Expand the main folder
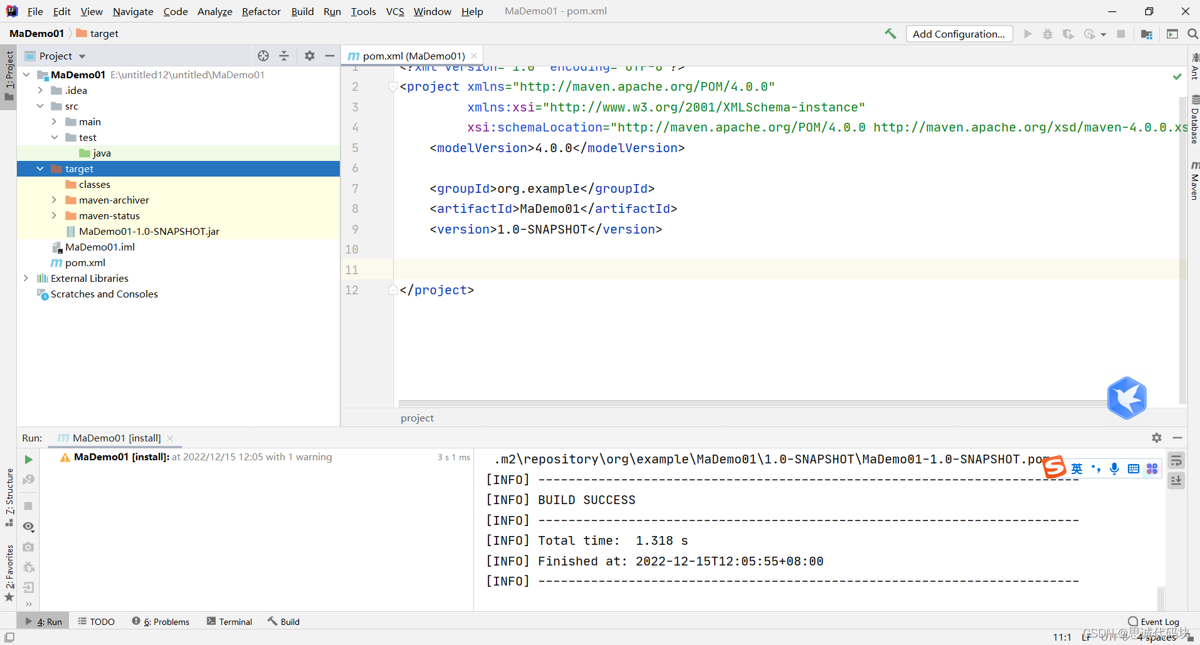The image size is (1200, 645). [54, 121]
